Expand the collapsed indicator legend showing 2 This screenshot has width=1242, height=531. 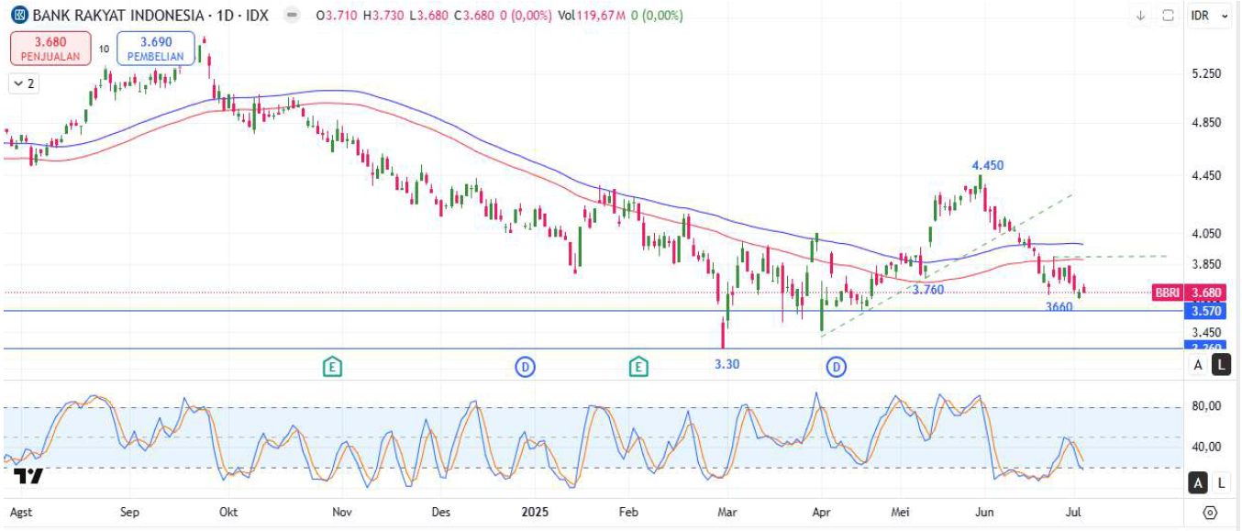pyautogui.click(x=24, y=83)
